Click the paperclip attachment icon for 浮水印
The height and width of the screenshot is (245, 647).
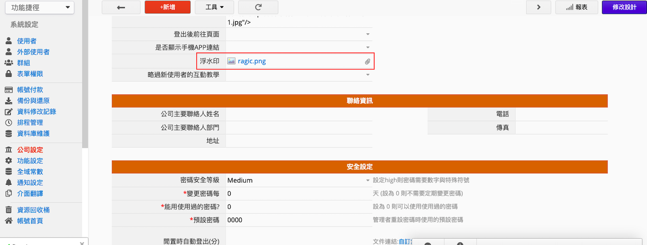tap(367, 62)
